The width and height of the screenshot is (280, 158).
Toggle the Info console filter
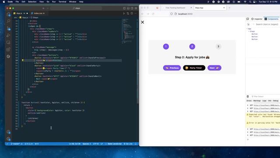pyautogui.click(x=269, y=101)
